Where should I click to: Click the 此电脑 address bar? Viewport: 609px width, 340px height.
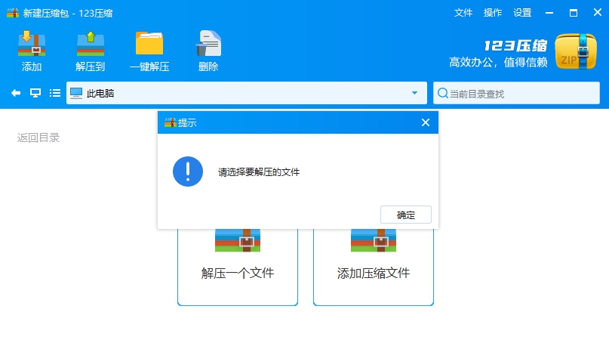[247, 93]
